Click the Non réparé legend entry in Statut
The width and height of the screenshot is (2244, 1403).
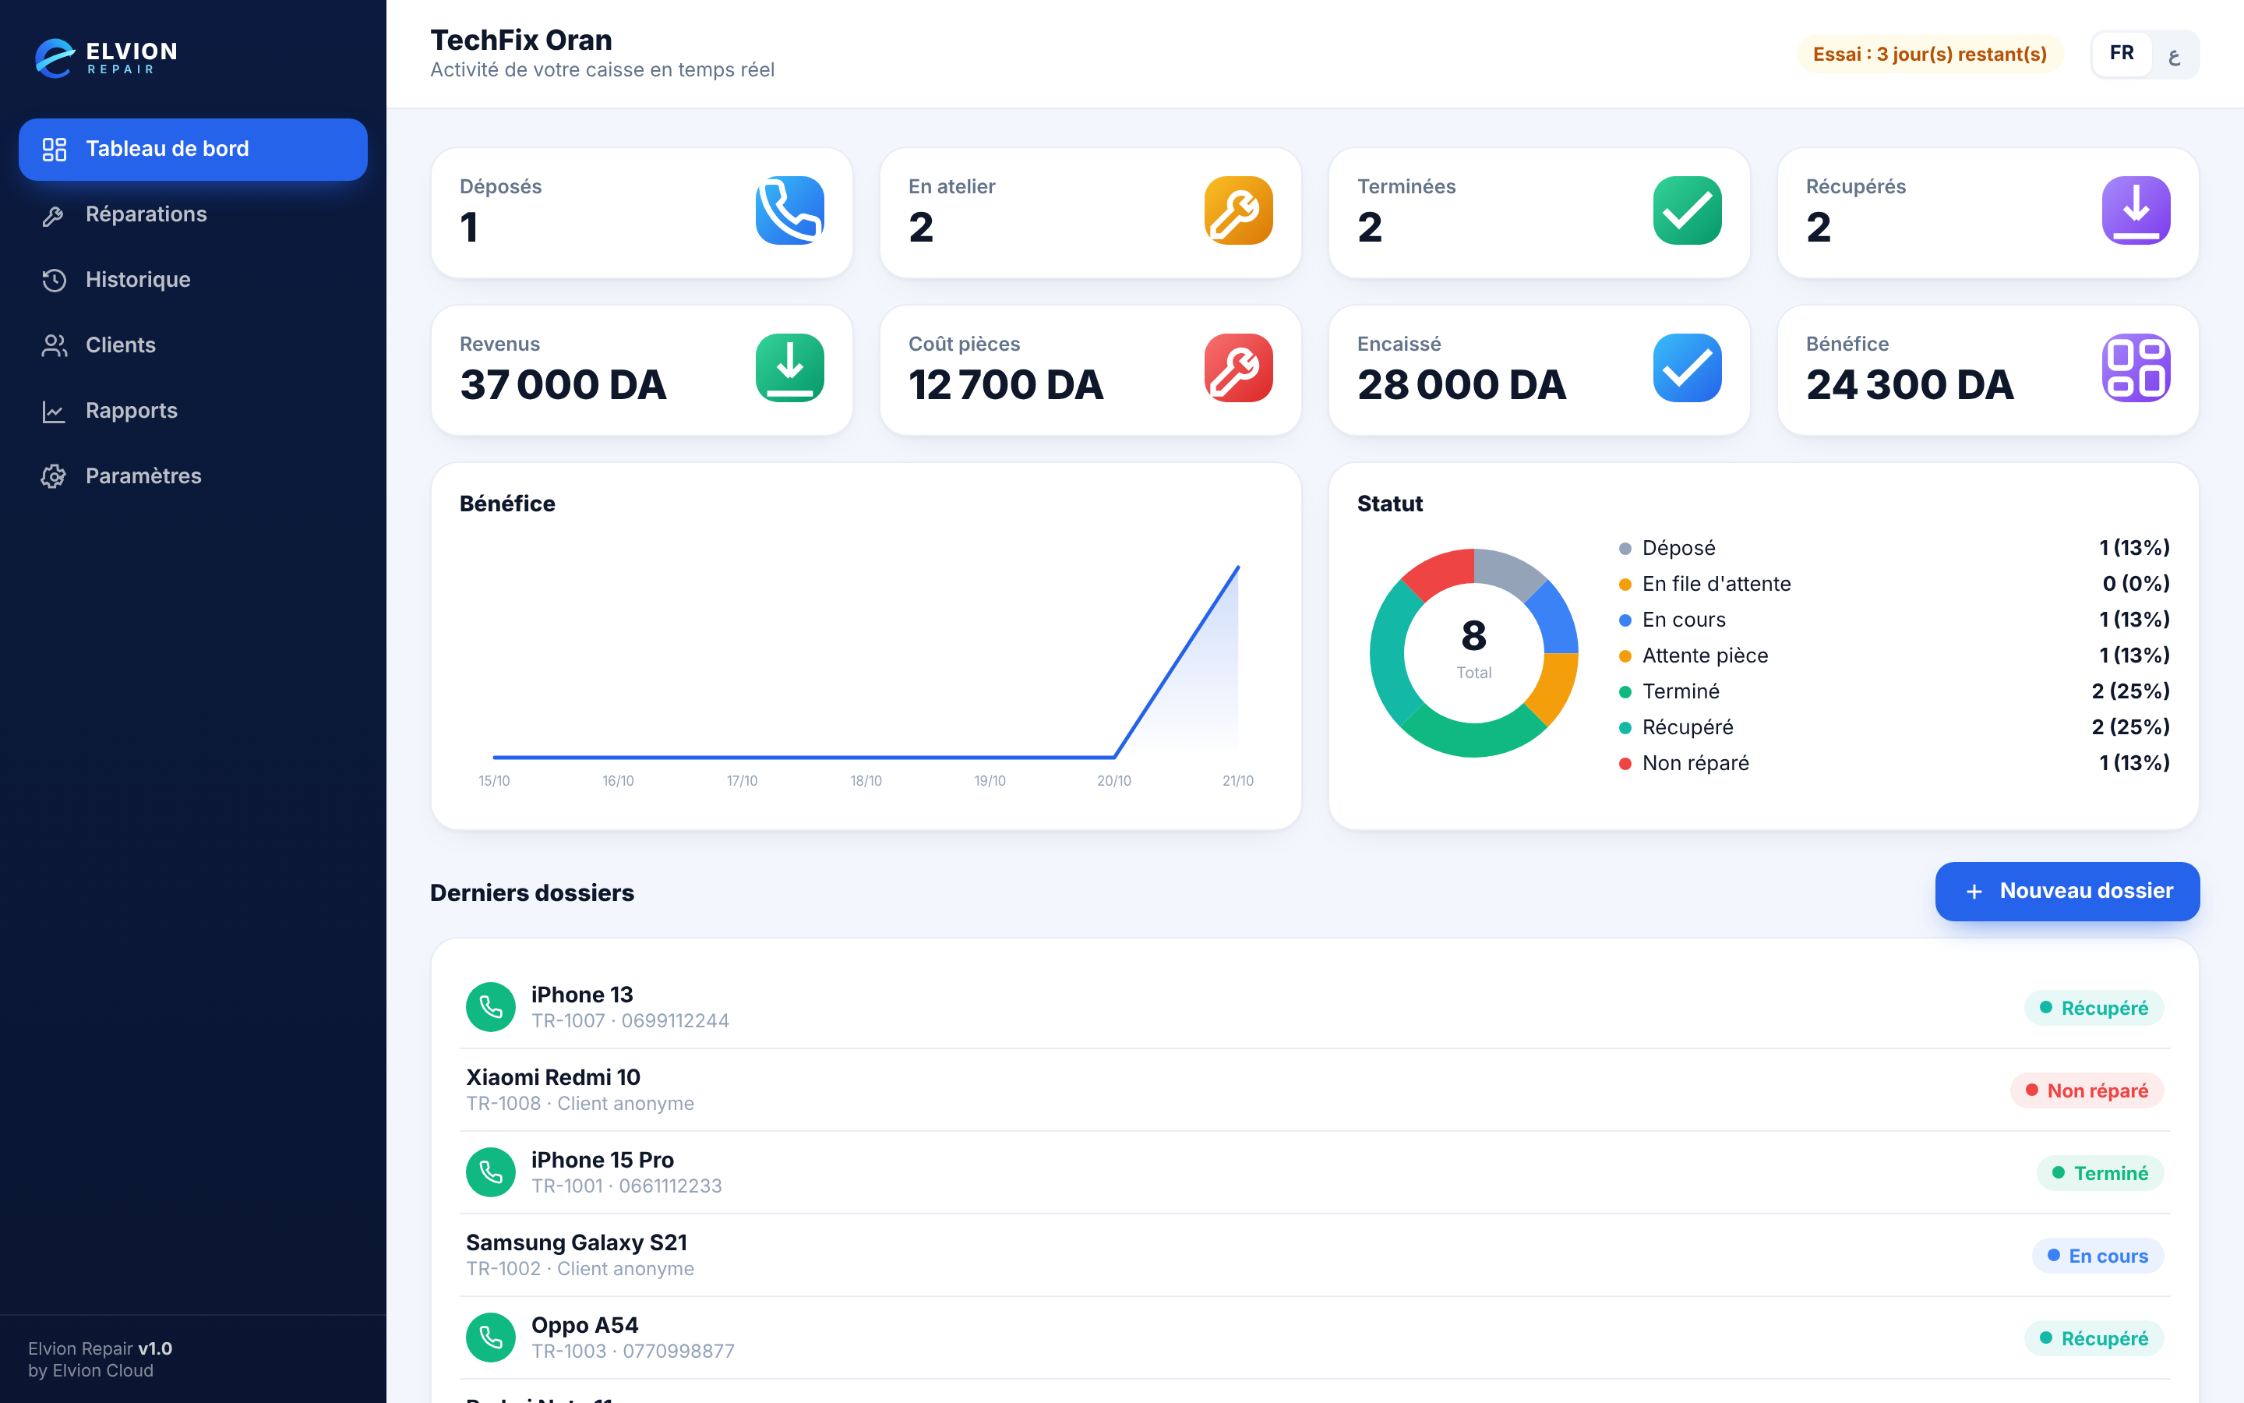click(x=1893, y=763)
